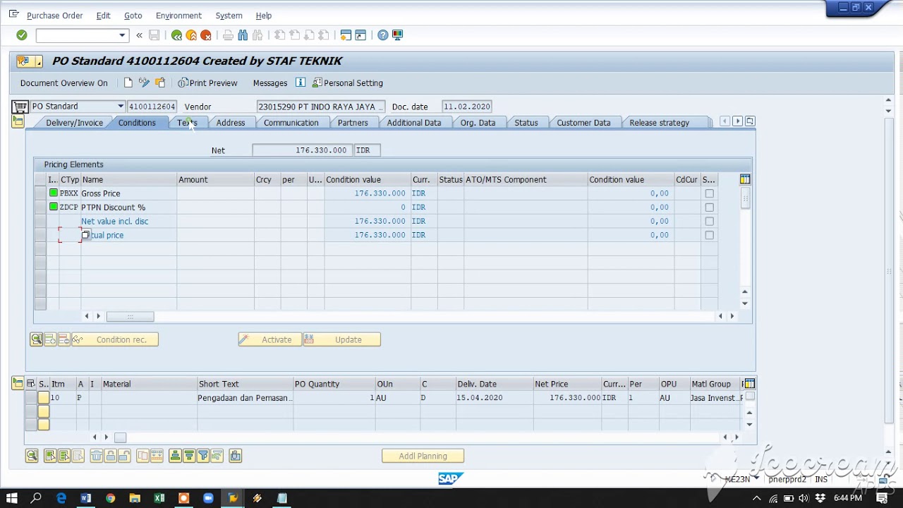Toggle statistical checkbox for Net value incl. disc row
The image size is (903, 508).
(x=709, y=222)
